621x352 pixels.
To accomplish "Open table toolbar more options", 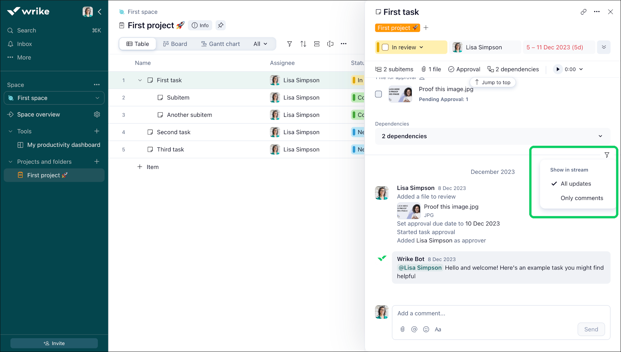I will click(344, 44).
